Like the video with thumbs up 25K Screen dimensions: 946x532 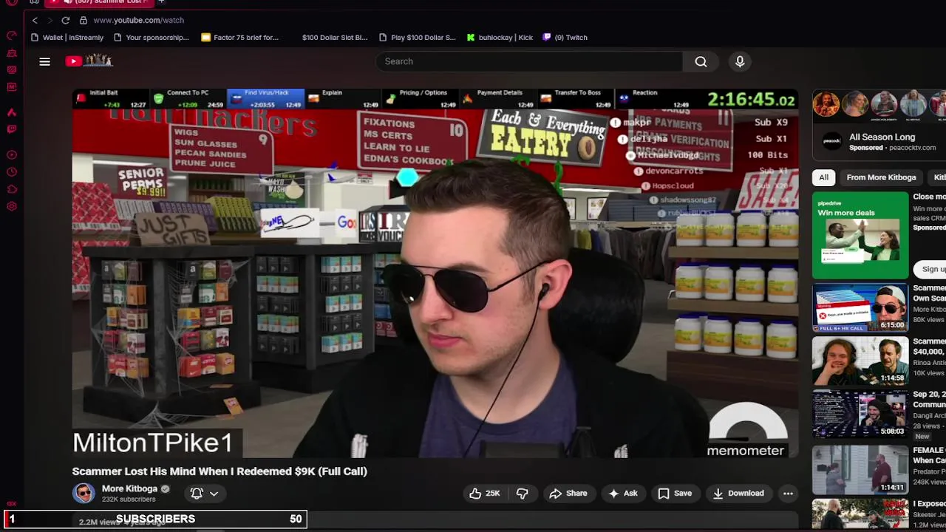pyautogui.click(x=485, y=493)
